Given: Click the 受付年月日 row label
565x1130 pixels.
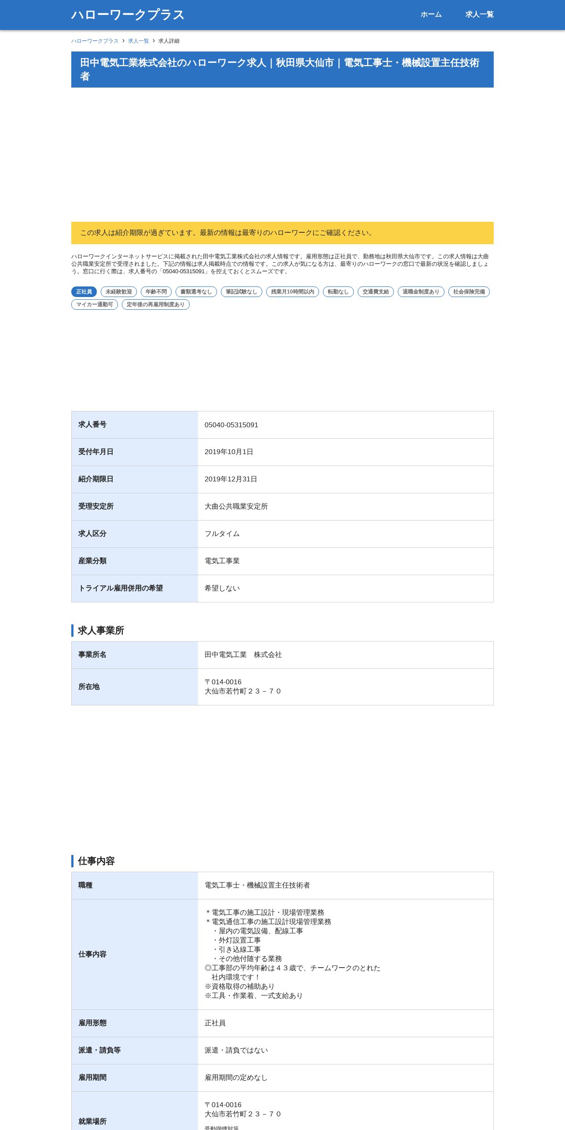Looking at the screenshot, I should coord(96,452).
